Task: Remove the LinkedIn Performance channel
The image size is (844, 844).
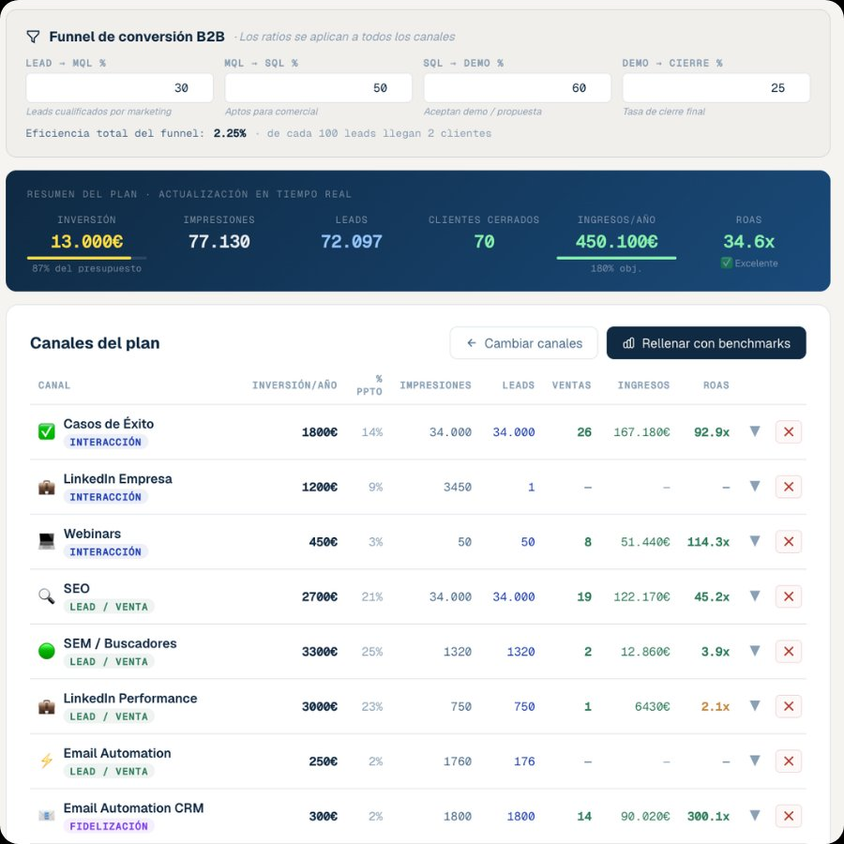Action: [x=789, y=706]
